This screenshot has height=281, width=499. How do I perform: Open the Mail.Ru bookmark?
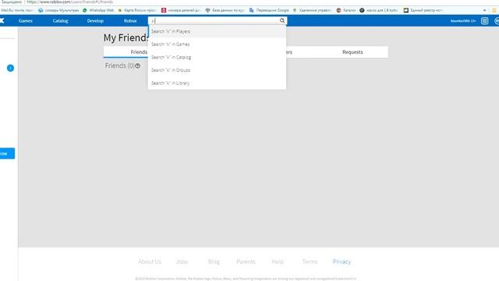tap(17, 10)
